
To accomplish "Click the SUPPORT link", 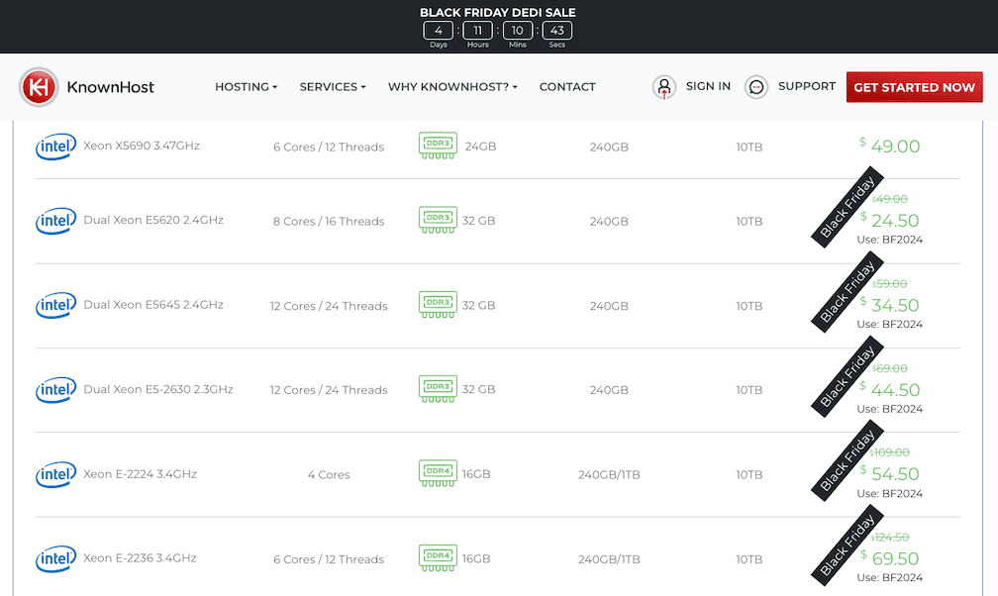I will pyautogui.click(x=807, y=87).
